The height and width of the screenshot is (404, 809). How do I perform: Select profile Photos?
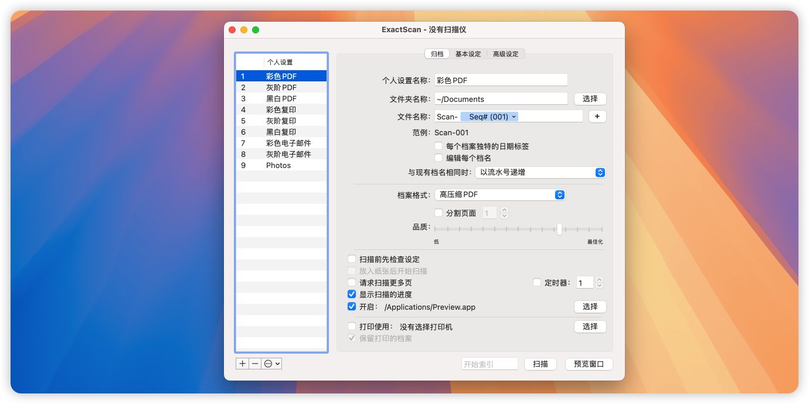pos(281,165)
